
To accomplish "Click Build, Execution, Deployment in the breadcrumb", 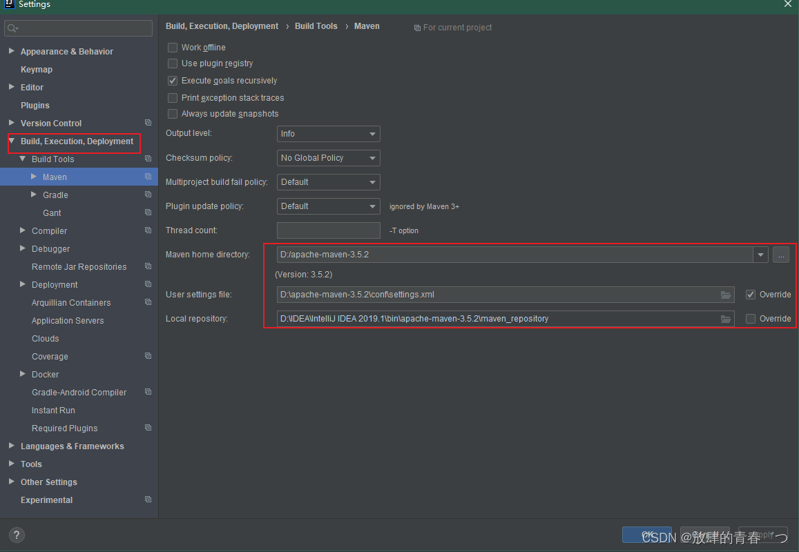I will pos(222,26).
